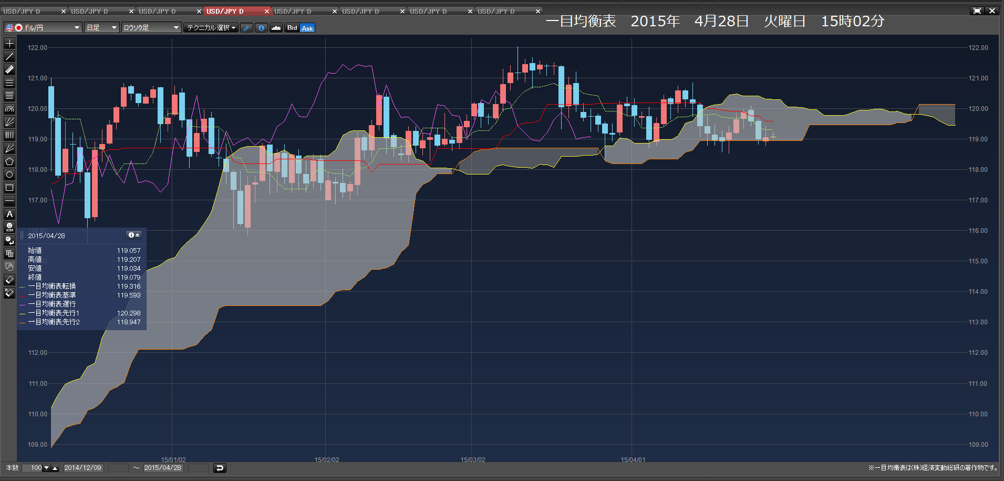Click the mountain chart icon
1004x481 pixels.
click(276, 28)
